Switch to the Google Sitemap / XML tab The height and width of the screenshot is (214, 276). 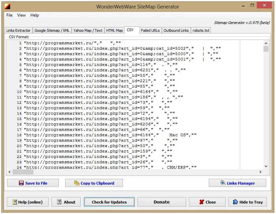(52, 30)
